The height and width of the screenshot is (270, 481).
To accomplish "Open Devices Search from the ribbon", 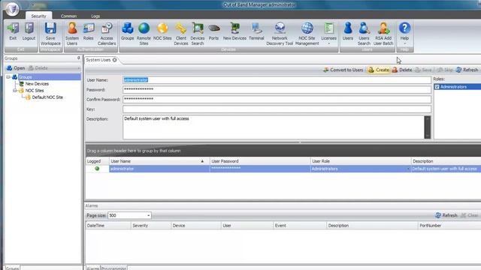I will [198, 34].
